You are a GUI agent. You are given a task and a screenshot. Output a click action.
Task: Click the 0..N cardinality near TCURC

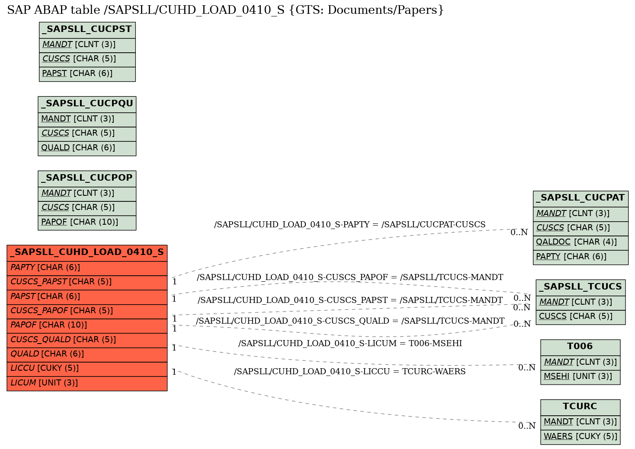(x=527, y=426)
